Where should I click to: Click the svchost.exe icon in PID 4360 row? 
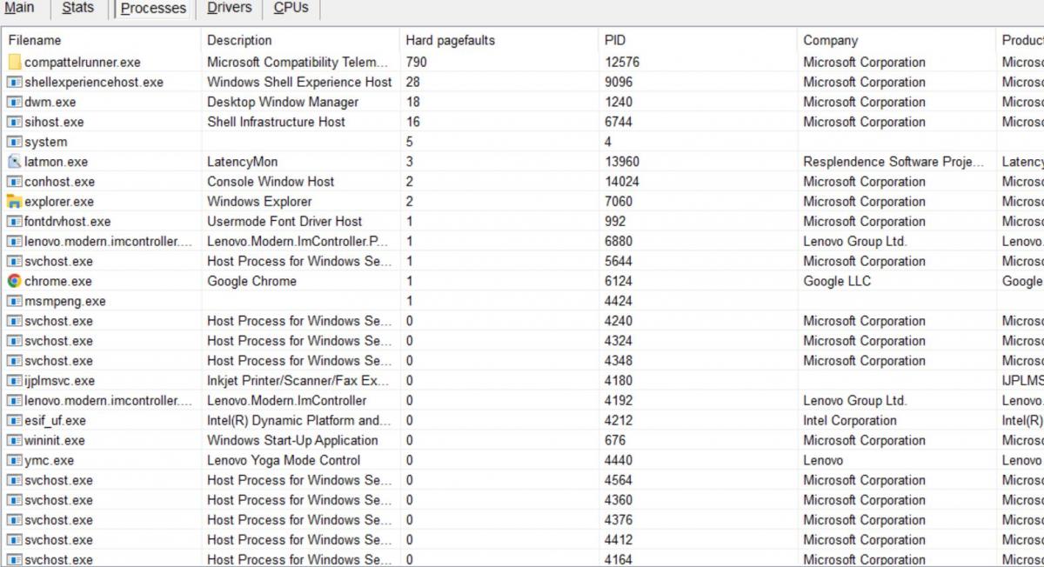[x=15, y=501]
